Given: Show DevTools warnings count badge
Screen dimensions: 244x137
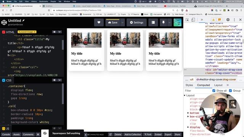Looking at the screenshot, I should (x=213, y=20).
